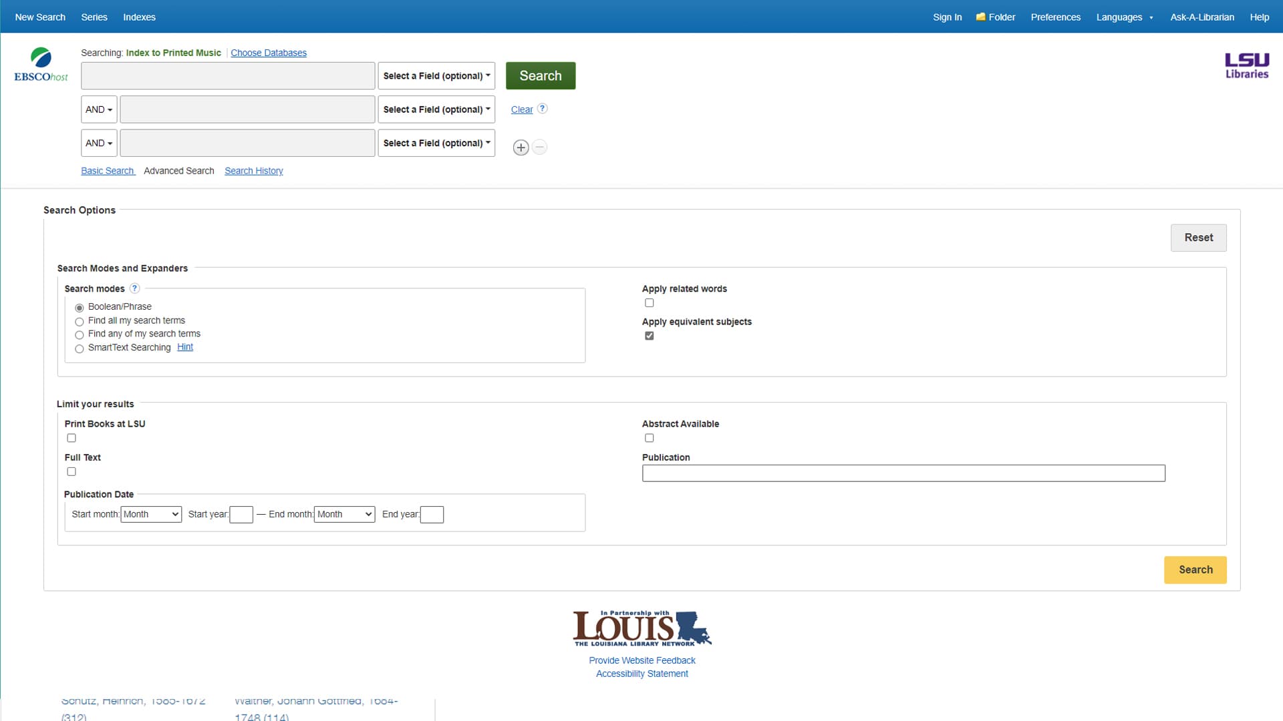1283x721 pixels.
Task: Open the second row AND operator dropdown
Action: tap(99, 109)
